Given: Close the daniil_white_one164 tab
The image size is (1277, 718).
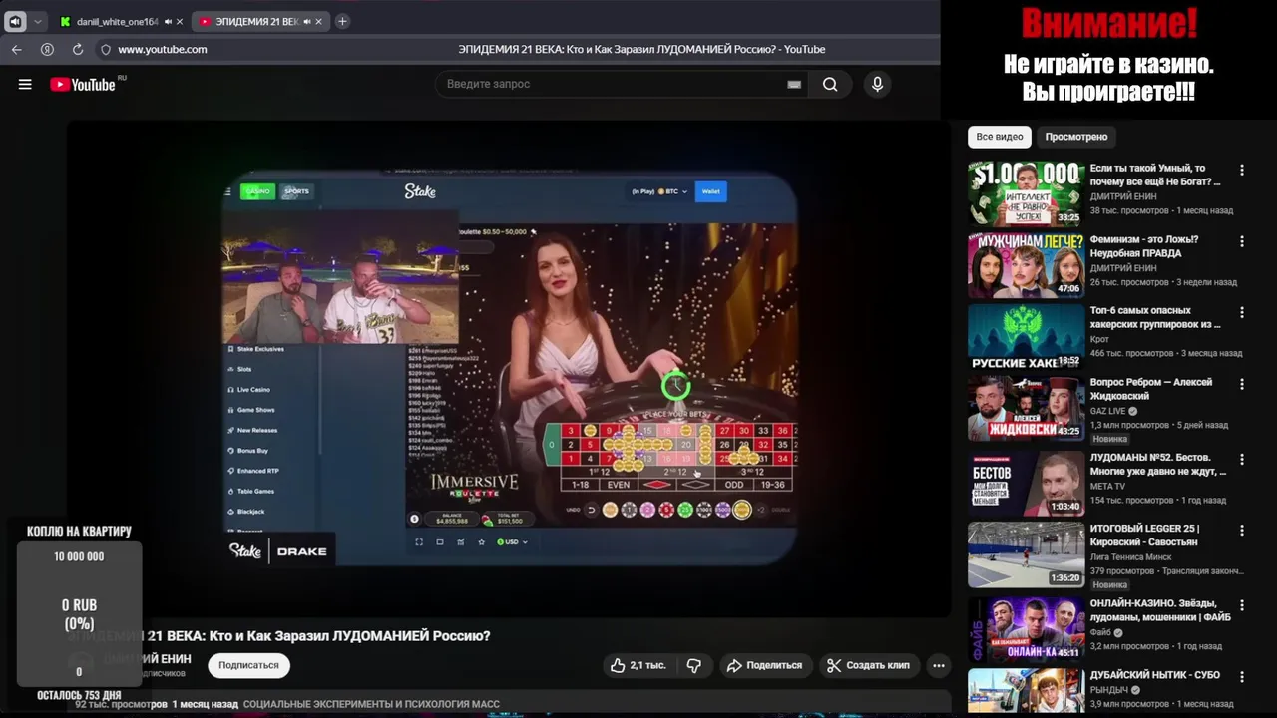Looking at the screenshot, I should click(180, 21).
